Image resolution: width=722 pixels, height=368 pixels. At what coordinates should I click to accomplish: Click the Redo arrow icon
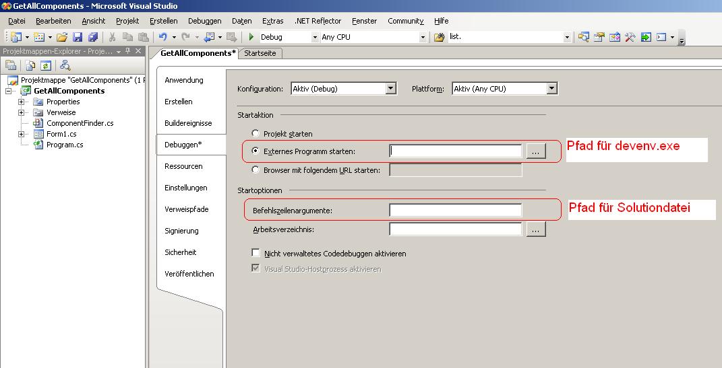pos(185,37)
